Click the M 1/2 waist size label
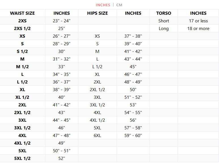 pos(22,67)
